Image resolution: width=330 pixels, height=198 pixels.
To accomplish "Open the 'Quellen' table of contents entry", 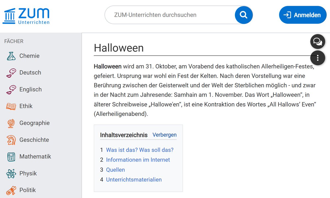I will click(x=116, y=170).
